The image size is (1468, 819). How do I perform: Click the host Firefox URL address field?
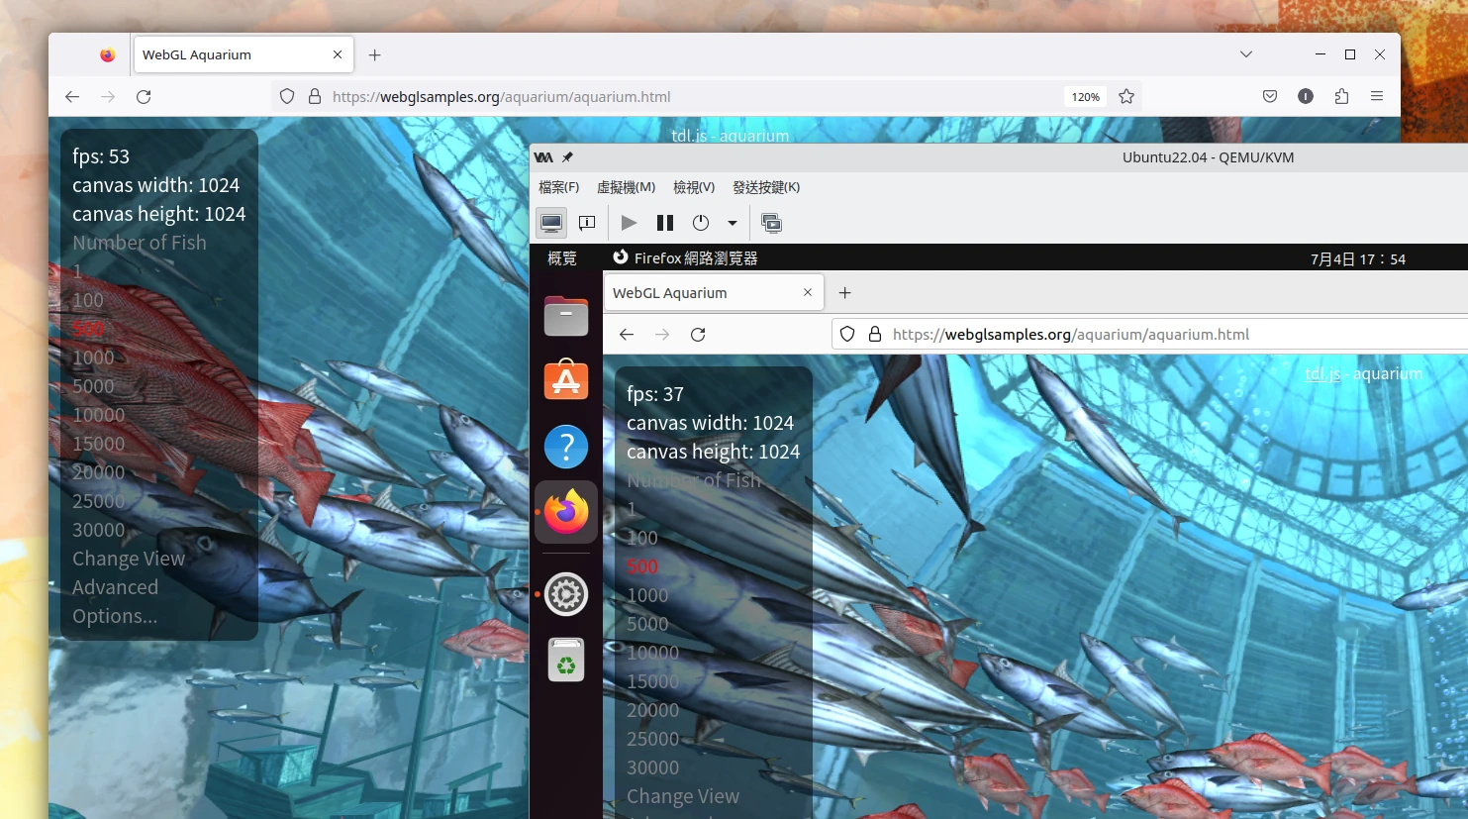[693, 97]
